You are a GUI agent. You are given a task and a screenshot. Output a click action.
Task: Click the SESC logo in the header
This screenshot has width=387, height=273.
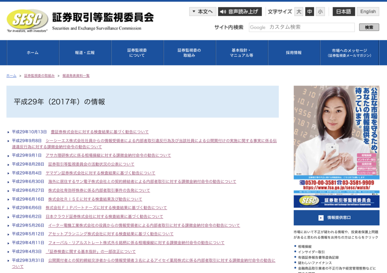click(27, 20)
